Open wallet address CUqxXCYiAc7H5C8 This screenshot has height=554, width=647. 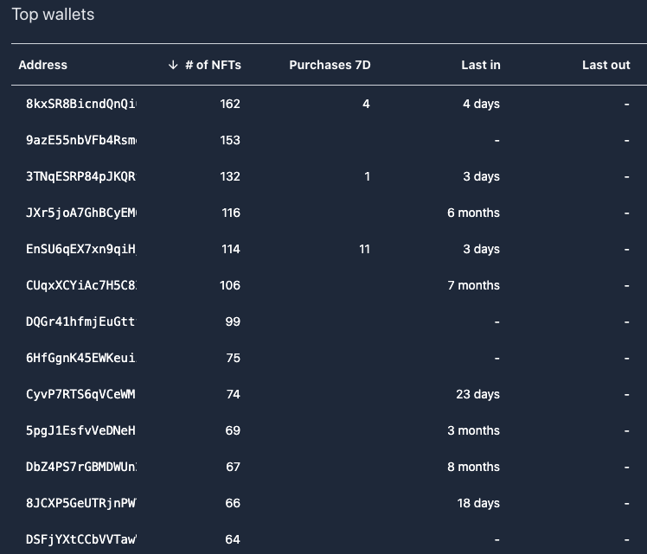click(x=81, y=285)
